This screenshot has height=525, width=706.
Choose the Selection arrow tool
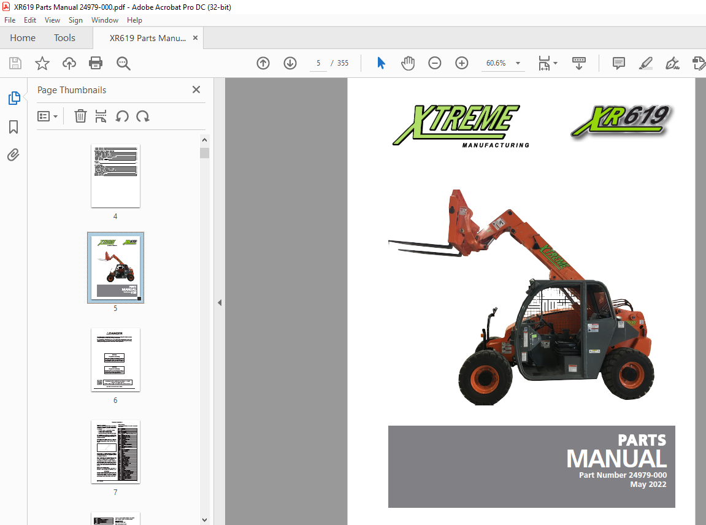point(381,63)
